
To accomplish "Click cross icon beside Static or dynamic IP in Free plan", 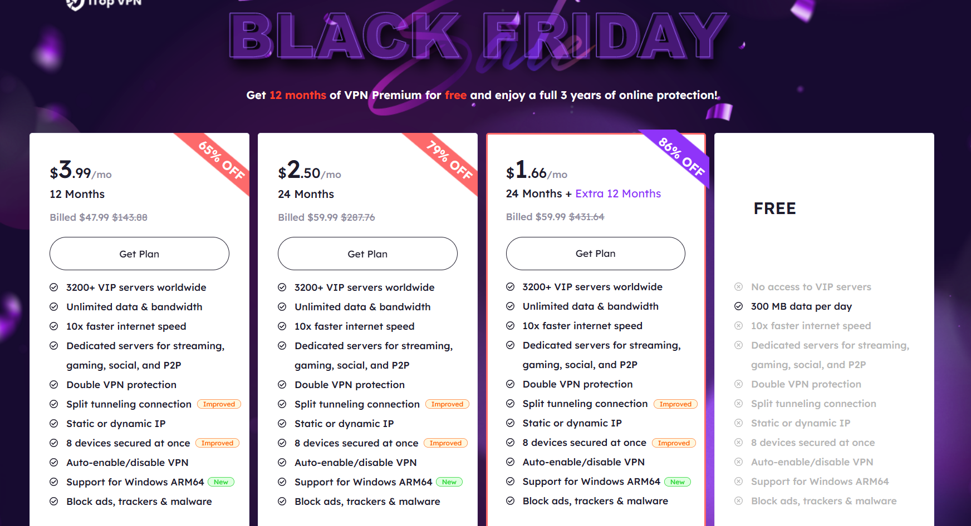I will coord(738,423).
